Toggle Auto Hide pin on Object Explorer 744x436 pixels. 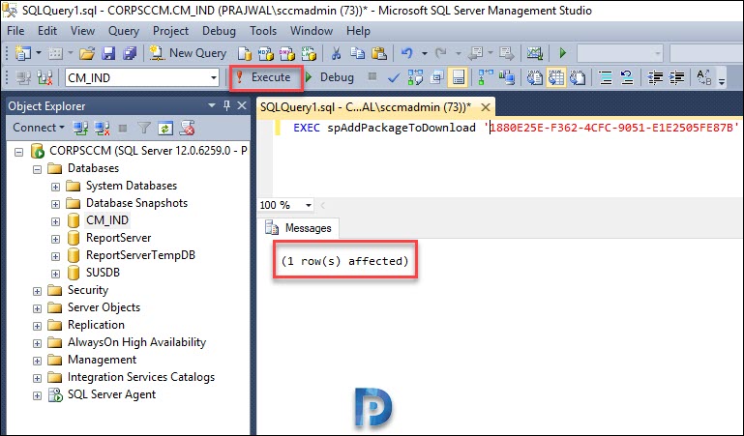[x=226, y=105]
